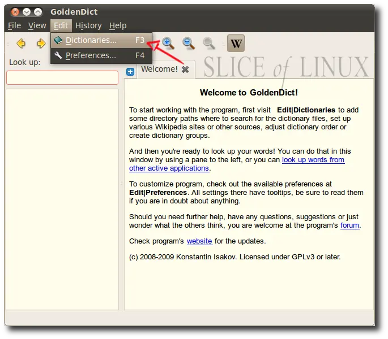
Task: Open the Help menu
Action: pyautogui.click(x=118, y=25)
